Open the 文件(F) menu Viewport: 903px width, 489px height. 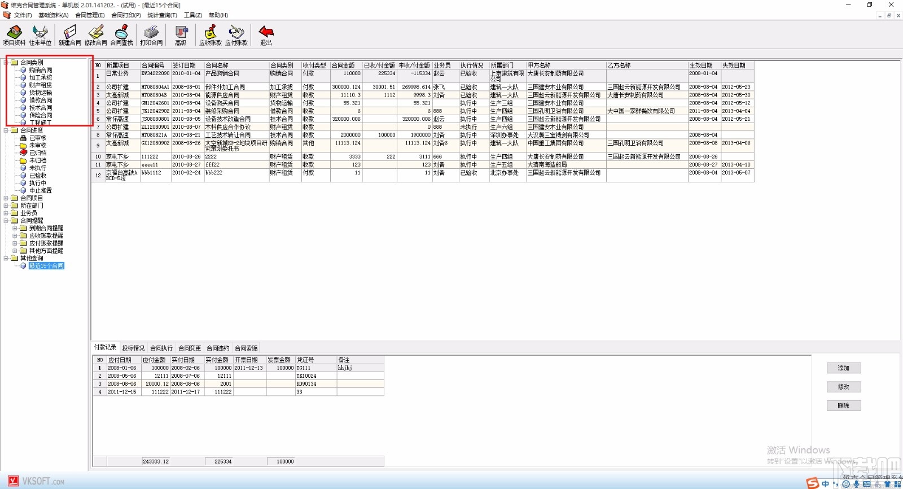click(x=23, y=15)
